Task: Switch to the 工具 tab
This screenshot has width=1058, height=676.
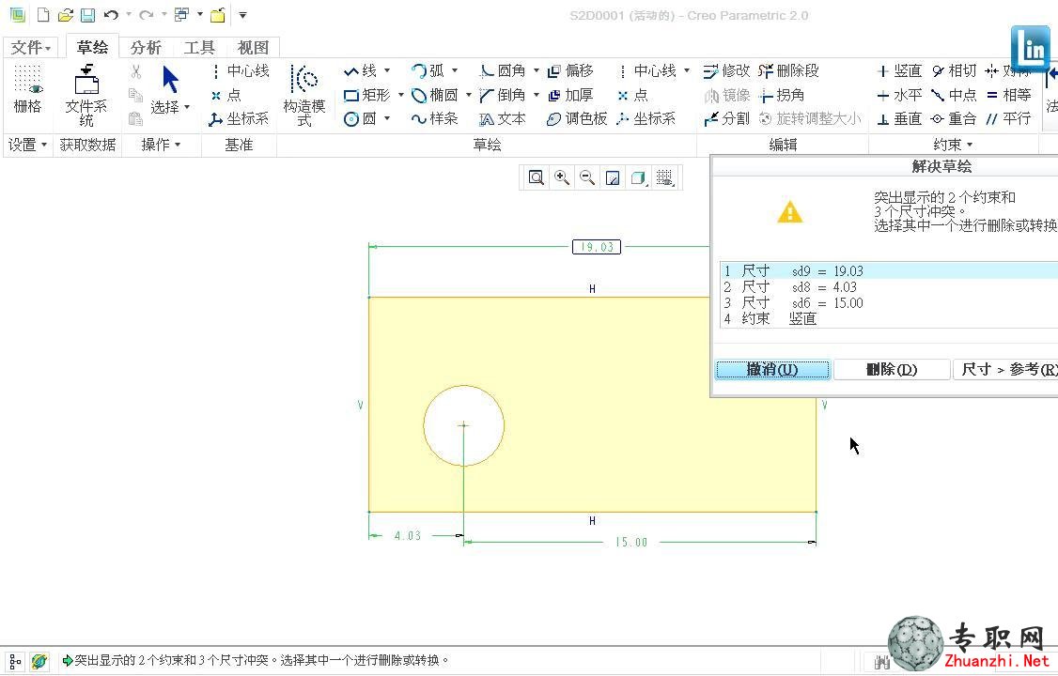Action: pyautogui.click(x=199, y=47)
